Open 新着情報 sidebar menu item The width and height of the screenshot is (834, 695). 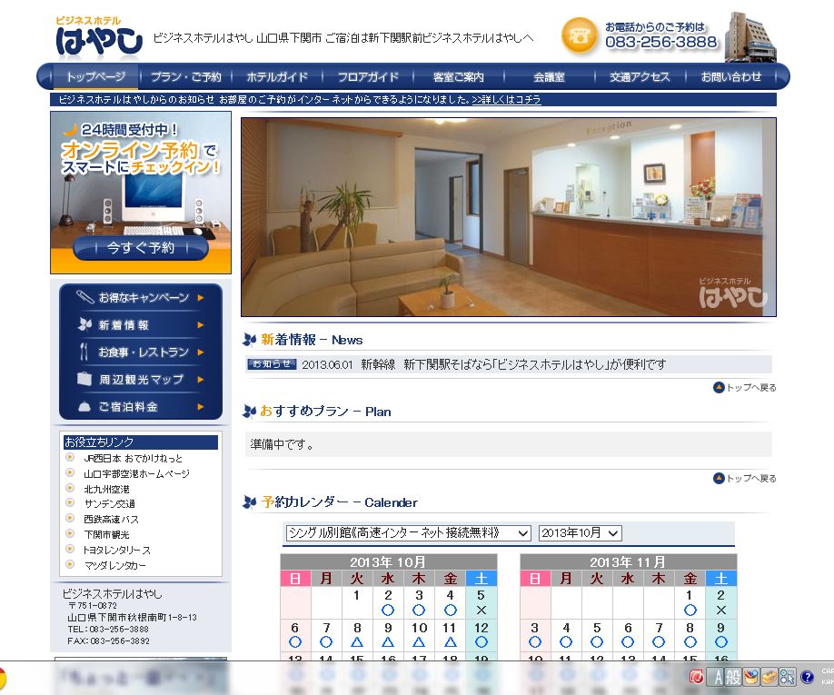click(141, 324)
